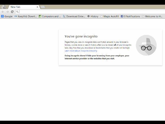Click the forward navigation arrow
Viewport: 165px width, 124px height.
pos(7,12)
